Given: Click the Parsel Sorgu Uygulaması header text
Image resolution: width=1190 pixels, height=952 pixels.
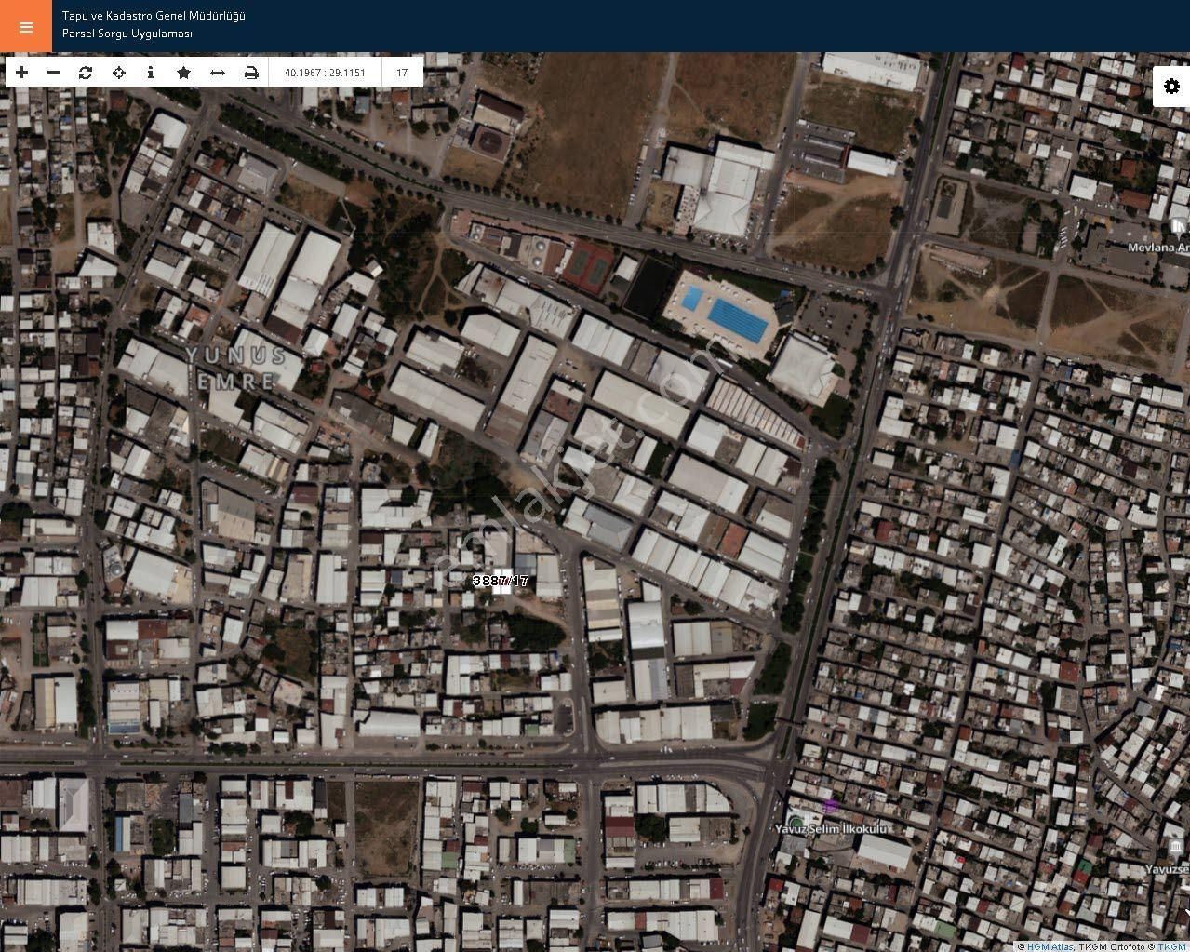Looking at the screenshot, I should point(127,34).
